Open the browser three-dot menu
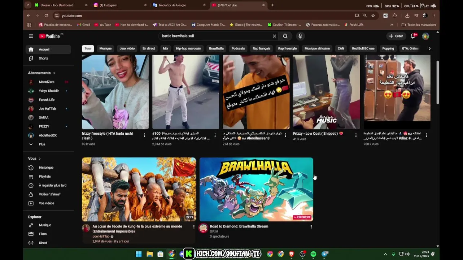Viewport: 463px width, 260px height. (434, 16)
